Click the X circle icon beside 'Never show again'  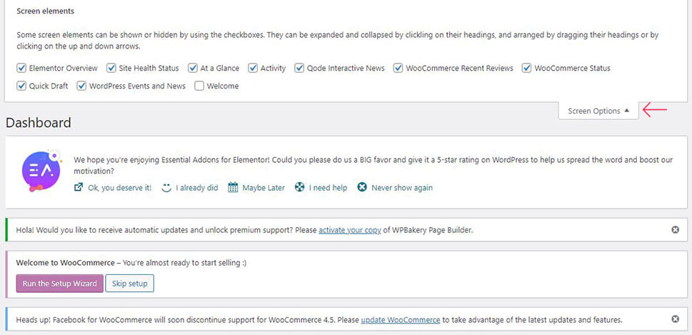tap(362, 187)
